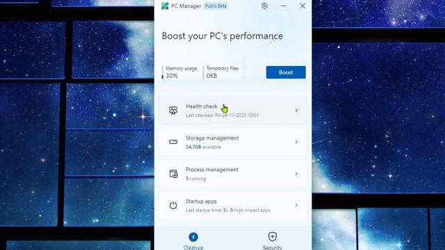The image size is (445, 250).
Task: Click the Process management window icon
Action: [173, 174]
